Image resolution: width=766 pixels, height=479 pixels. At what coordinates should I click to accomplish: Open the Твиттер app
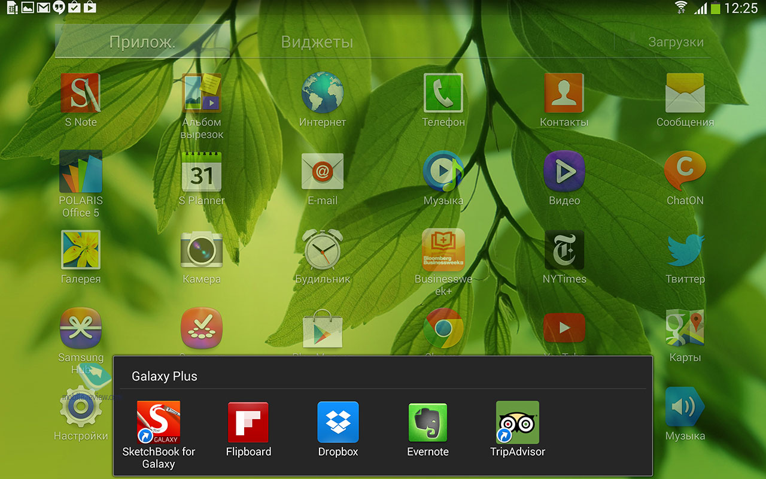tap(685, 250)
